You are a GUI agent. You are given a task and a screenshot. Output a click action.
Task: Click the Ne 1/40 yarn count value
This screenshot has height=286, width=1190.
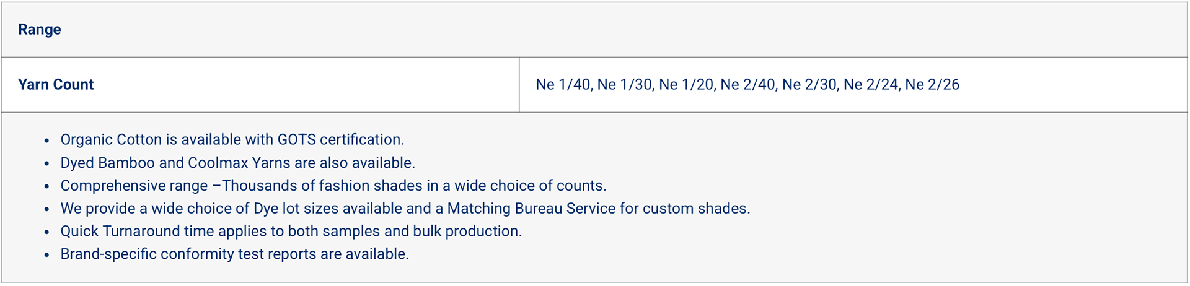pos(563,84)
